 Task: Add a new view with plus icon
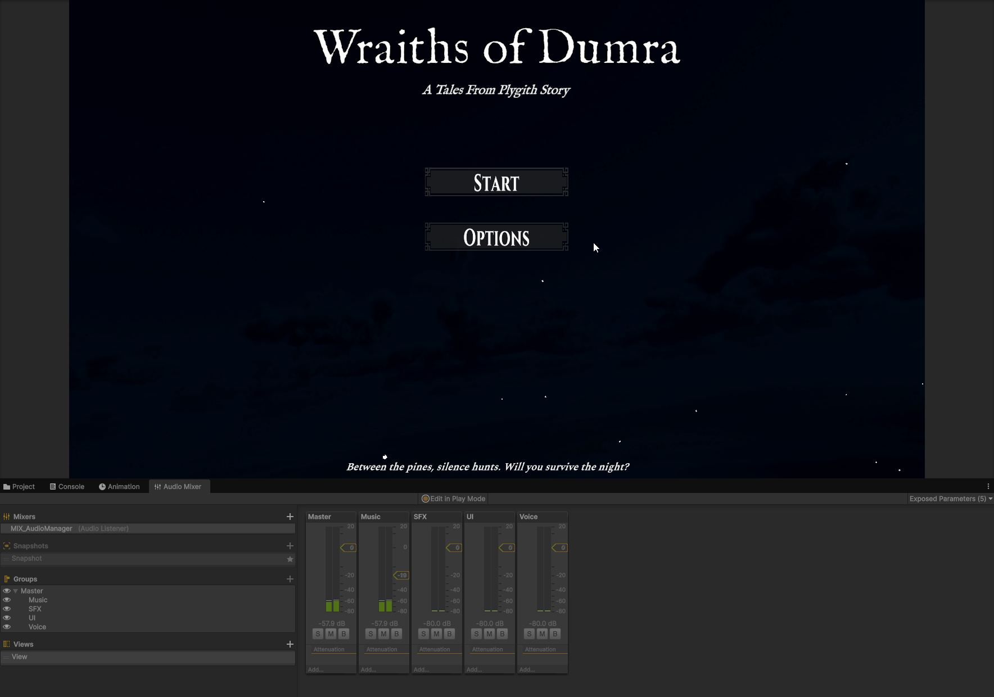(290, 644)
